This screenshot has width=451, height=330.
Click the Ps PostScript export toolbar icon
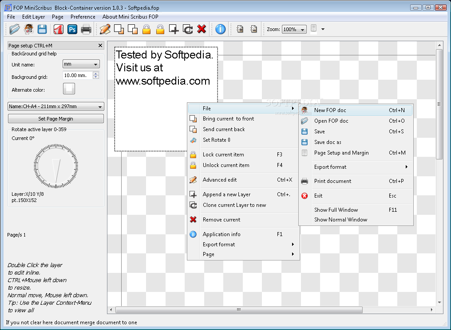pyautogui.click(x=72, y=29)
